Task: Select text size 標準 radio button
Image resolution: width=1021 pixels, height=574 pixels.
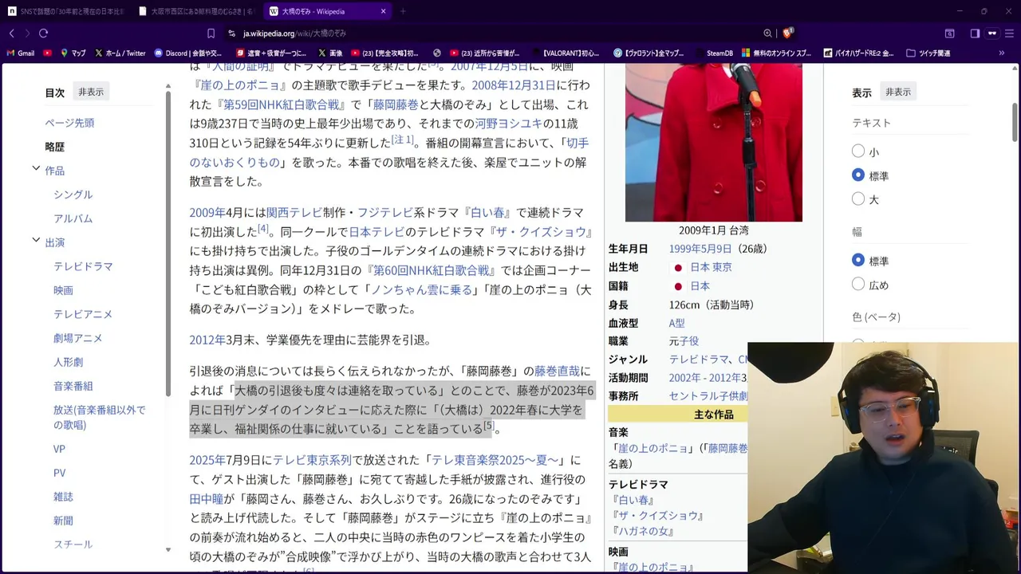Action: [858, 175]
